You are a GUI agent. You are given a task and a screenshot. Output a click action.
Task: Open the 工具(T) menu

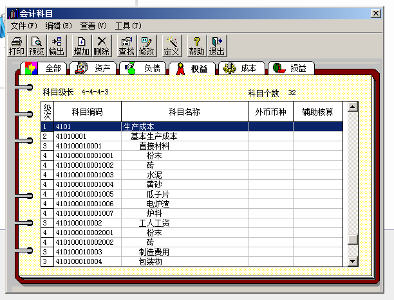pyautogui.click(x=128, y=26)
